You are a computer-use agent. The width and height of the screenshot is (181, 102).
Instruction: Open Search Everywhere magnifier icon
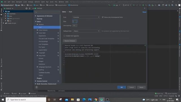176,5
